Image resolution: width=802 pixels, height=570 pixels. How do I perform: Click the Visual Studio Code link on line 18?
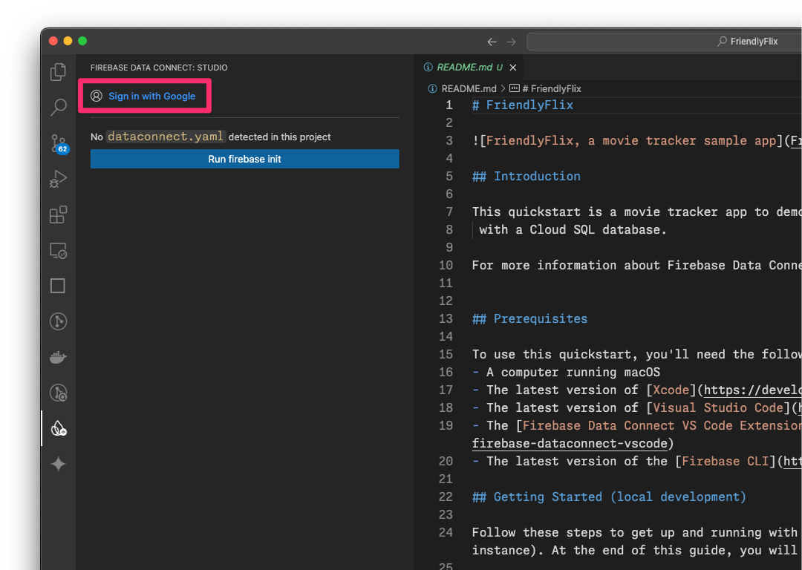(x=718, y=407)
